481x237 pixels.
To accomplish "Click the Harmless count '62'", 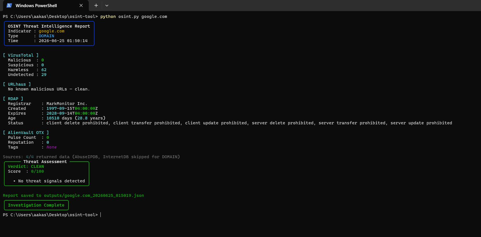I will [x=44, y=70].
